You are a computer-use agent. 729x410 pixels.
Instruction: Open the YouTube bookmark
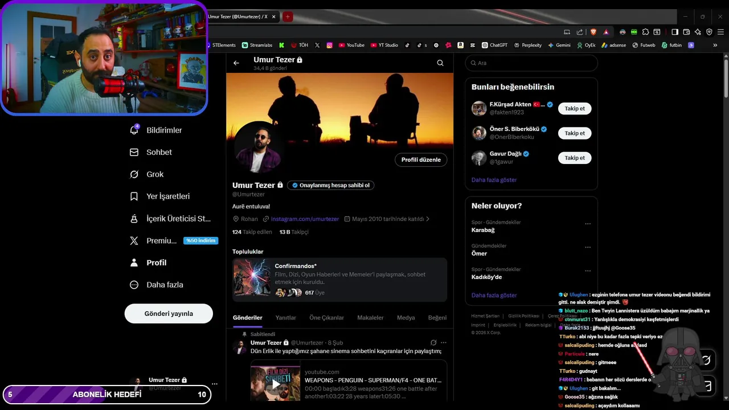(x=351, y=45)
